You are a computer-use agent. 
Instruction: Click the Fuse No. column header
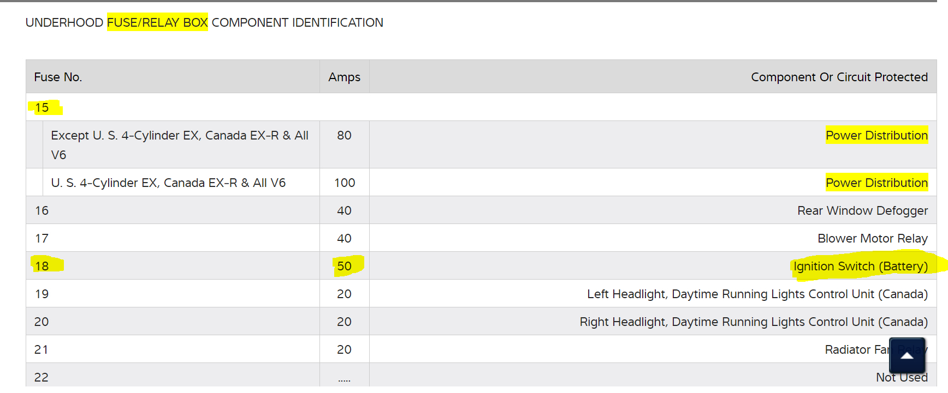click(58, 77)
